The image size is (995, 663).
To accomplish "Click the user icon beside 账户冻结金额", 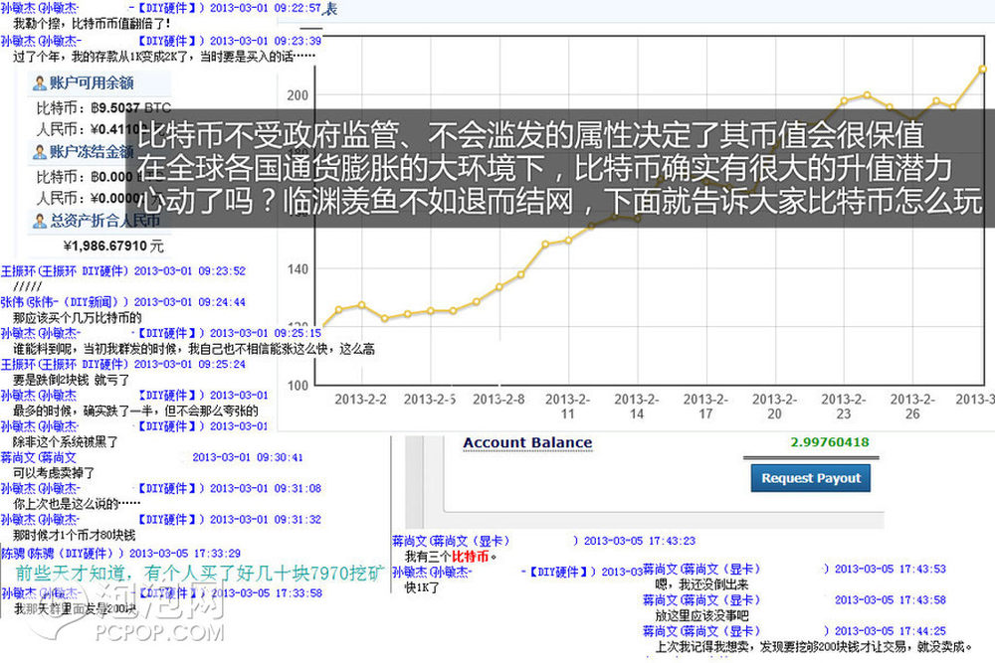I will tap(40, 152).
